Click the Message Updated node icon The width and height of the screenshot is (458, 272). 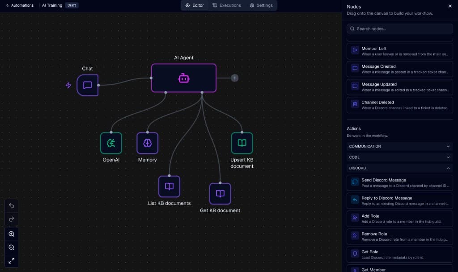[355, 86]
